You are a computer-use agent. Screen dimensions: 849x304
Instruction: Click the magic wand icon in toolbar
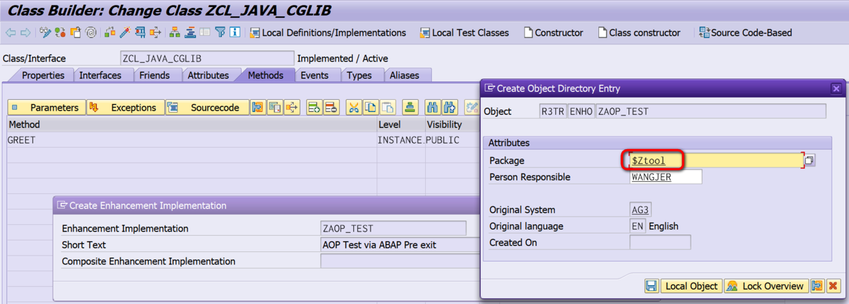pyautogui.click(x=125, y=32)
